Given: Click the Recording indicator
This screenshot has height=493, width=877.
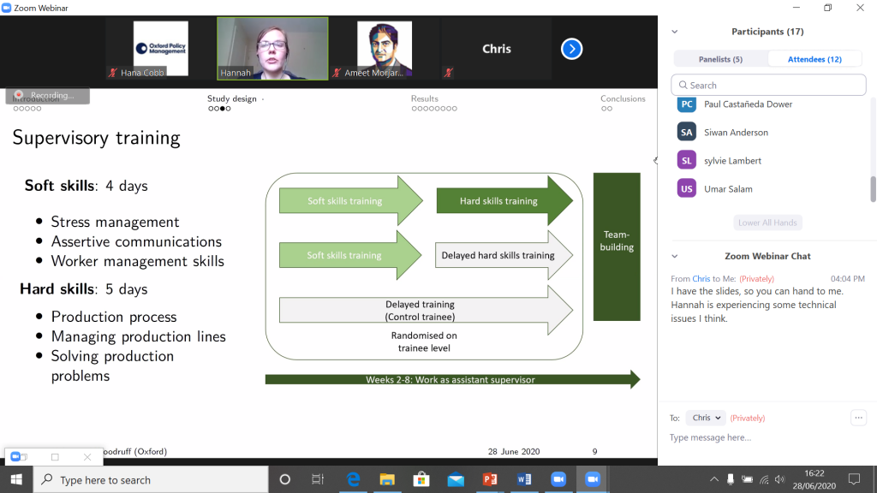Looking at the screenshot, I should tap(48, 96).
